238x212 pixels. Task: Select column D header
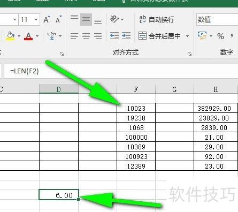tap(59, 89)
